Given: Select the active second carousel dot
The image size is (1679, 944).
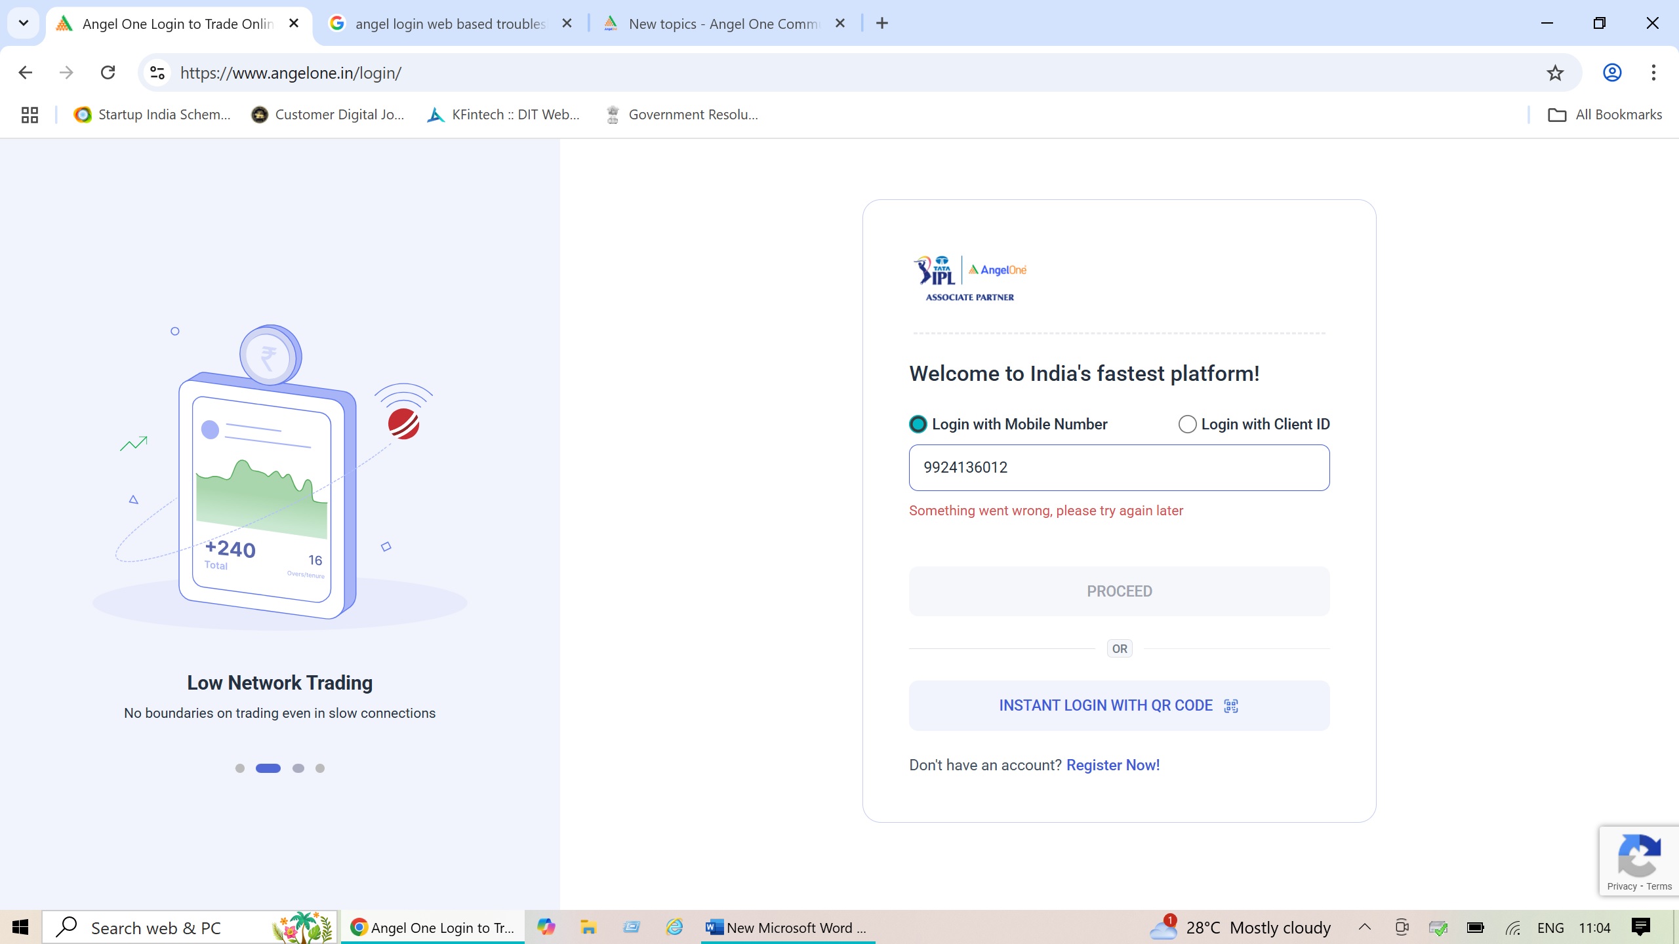Looking at the screenshot, I should pyautogui.click(x=268, y=768).
